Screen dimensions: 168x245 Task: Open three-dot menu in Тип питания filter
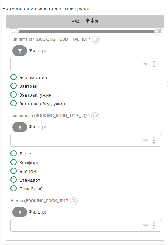[x=154, y=64]
